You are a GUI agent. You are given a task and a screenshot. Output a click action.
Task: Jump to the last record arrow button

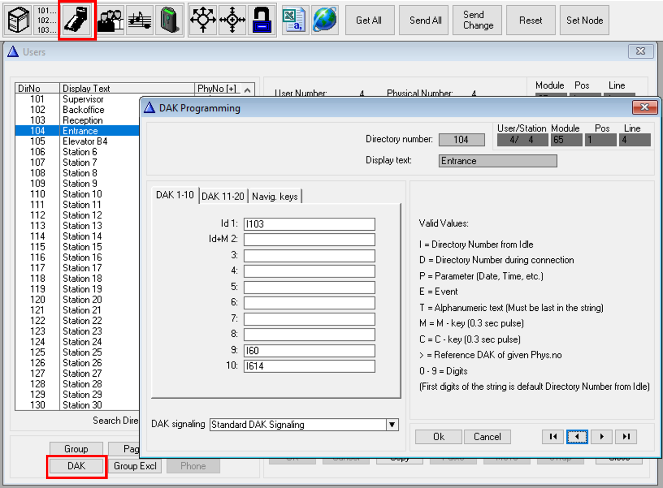pyautogui.click(x=626, y=437)
